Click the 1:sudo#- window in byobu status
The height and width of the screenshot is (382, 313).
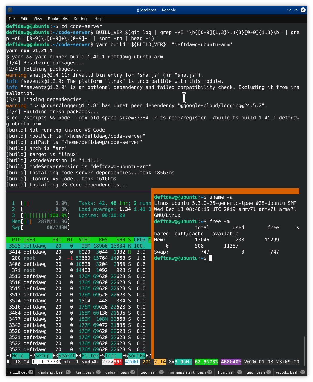(x=87, y=362)
